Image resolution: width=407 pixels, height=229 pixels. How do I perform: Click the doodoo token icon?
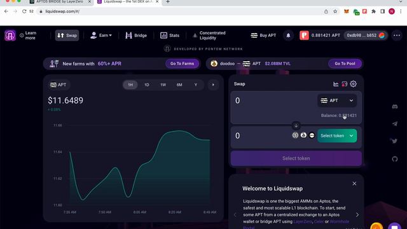[214, 64]
